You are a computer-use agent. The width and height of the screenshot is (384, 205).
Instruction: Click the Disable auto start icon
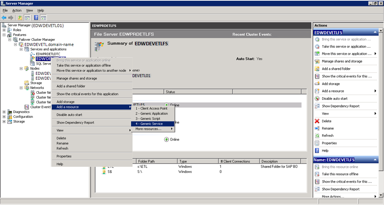click(317, 99)
